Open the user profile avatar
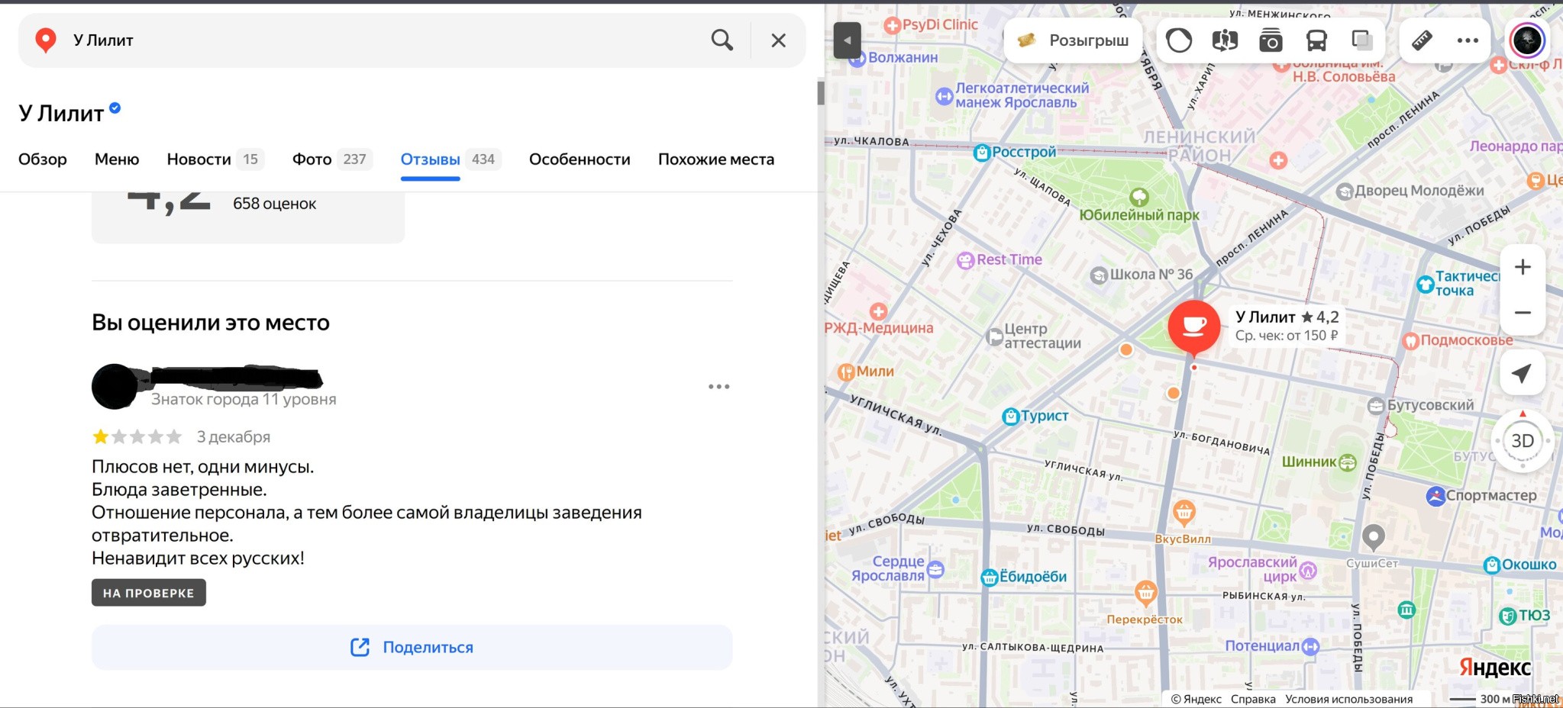This screenshot has width=1563, height=708. pyautogui.click(x=1526, y=40)
